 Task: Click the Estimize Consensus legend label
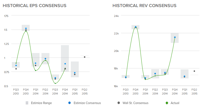(87, 103)
